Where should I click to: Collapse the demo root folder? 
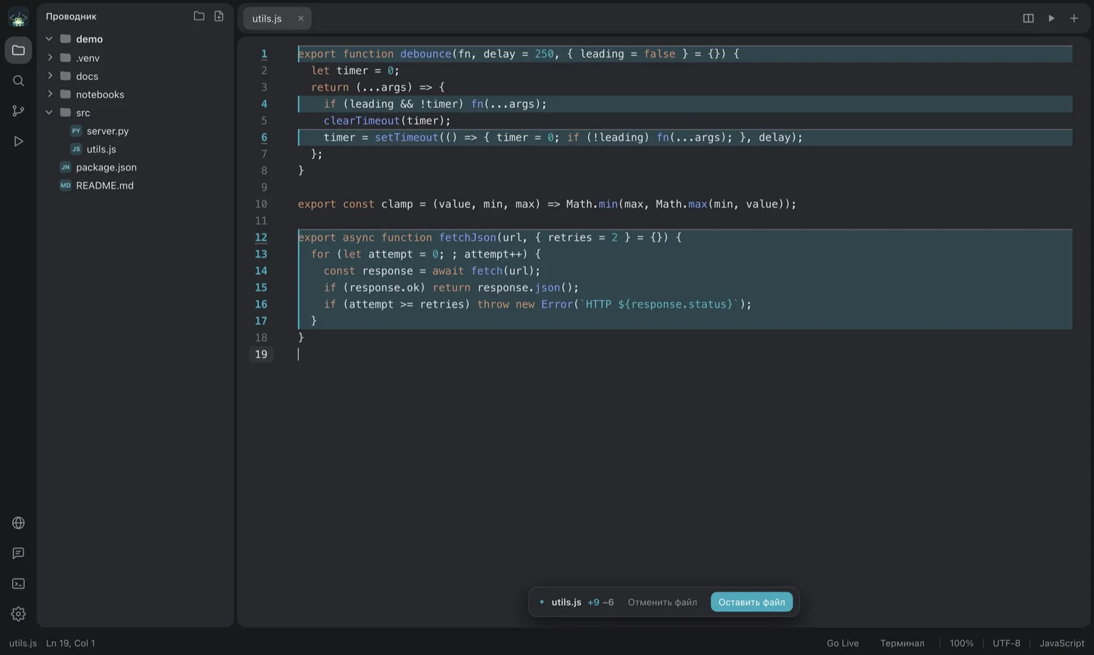pyautogui.click(x=49, y=39)
